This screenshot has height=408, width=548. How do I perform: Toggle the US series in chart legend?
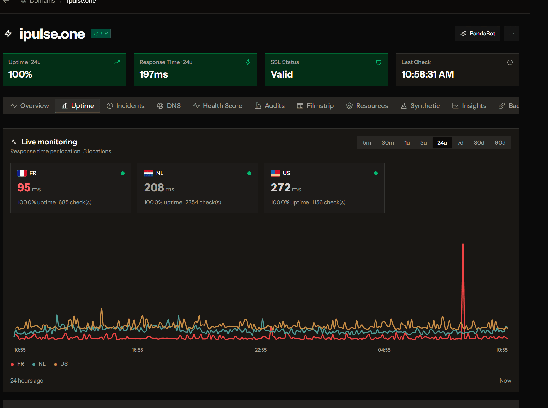(61, 364)
